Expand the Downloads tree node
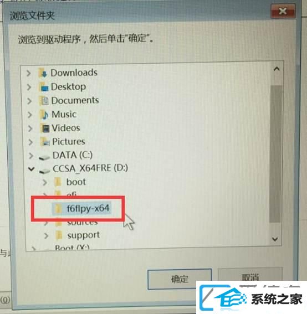Screen dimensions: 307x314 tap(29, 73)
